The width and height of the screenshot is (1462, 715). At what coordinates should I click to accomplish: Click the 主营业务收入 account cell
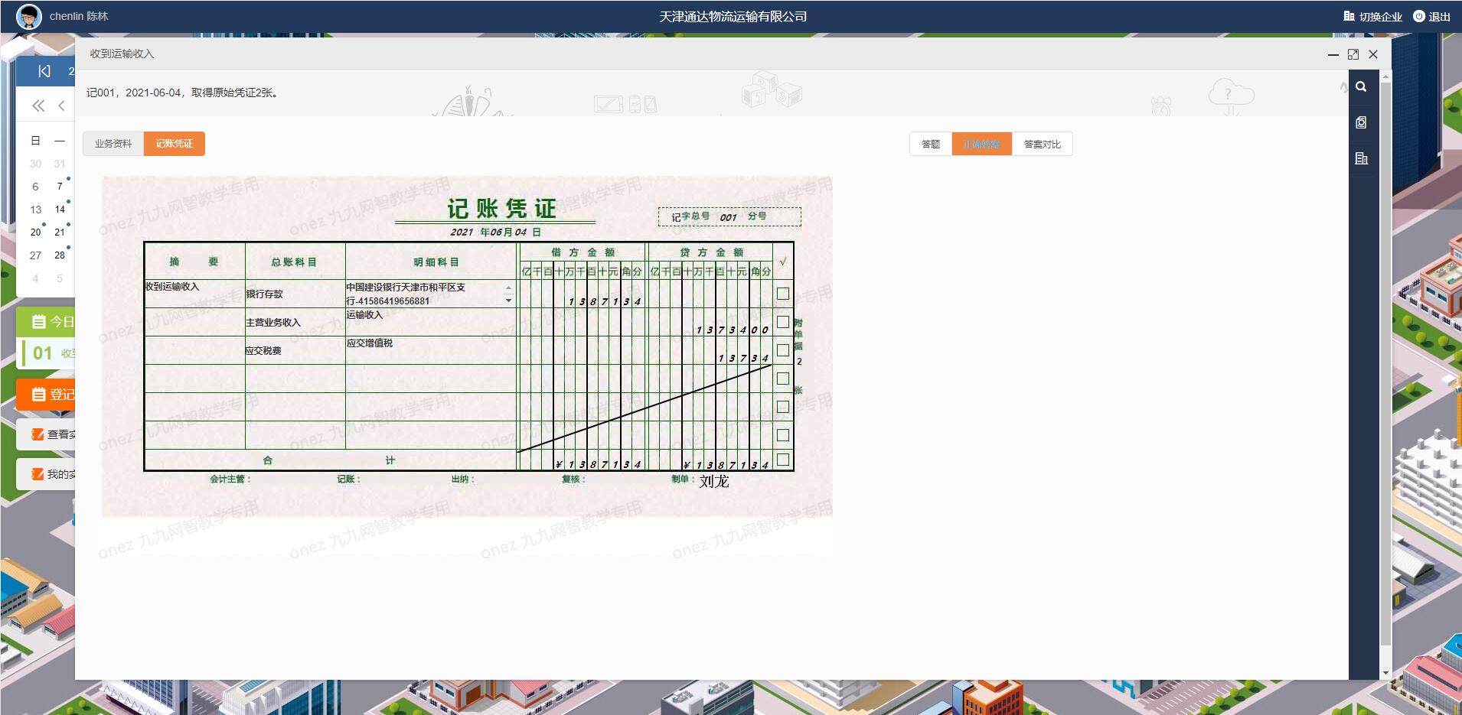pyautogui.click(x=295, y=322)
